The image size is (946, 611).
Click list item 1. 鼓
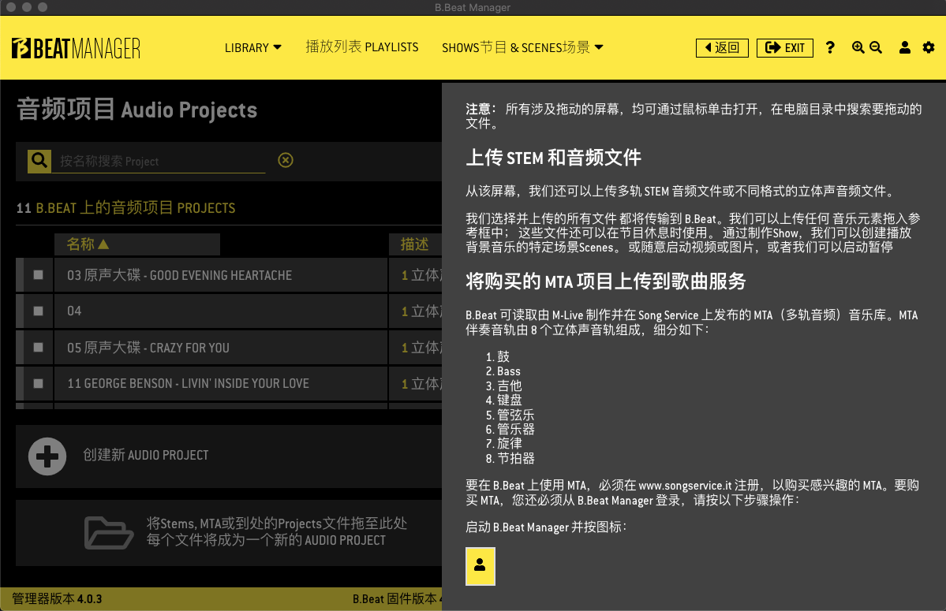coord(498,356)
